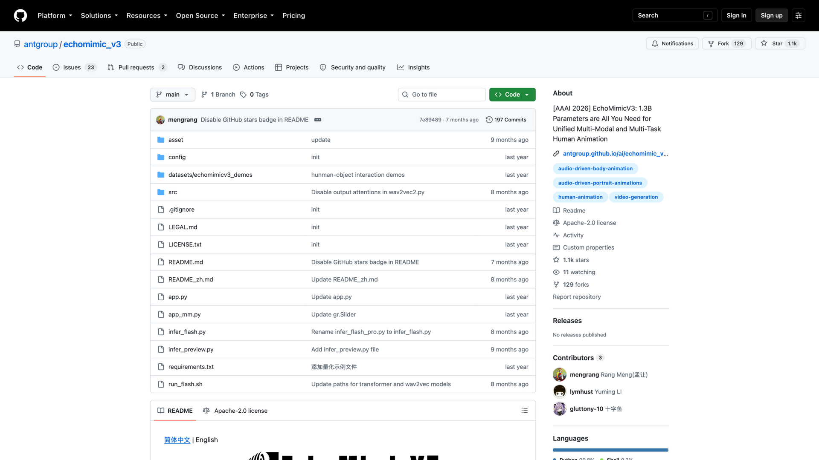Focus the header Search field
This screenshot has height=460, width=819.
675,15
